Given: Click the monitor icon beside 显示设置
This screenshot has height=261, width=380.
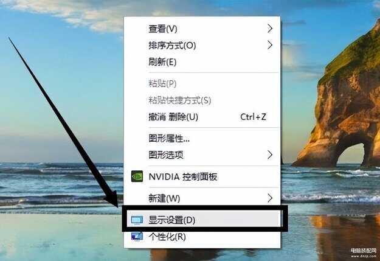Looking at the screenshot, I should click(x=137, y=220).
